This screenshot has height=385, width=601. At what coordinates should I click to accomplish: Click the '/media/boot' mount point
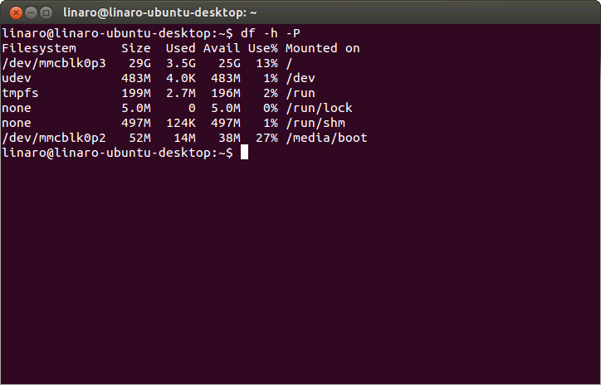pos(326,138)
